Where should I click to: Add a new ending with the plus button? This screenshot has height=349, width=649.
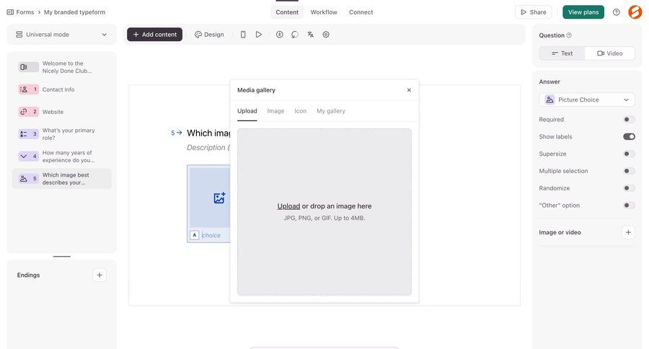tap(100, 275)
